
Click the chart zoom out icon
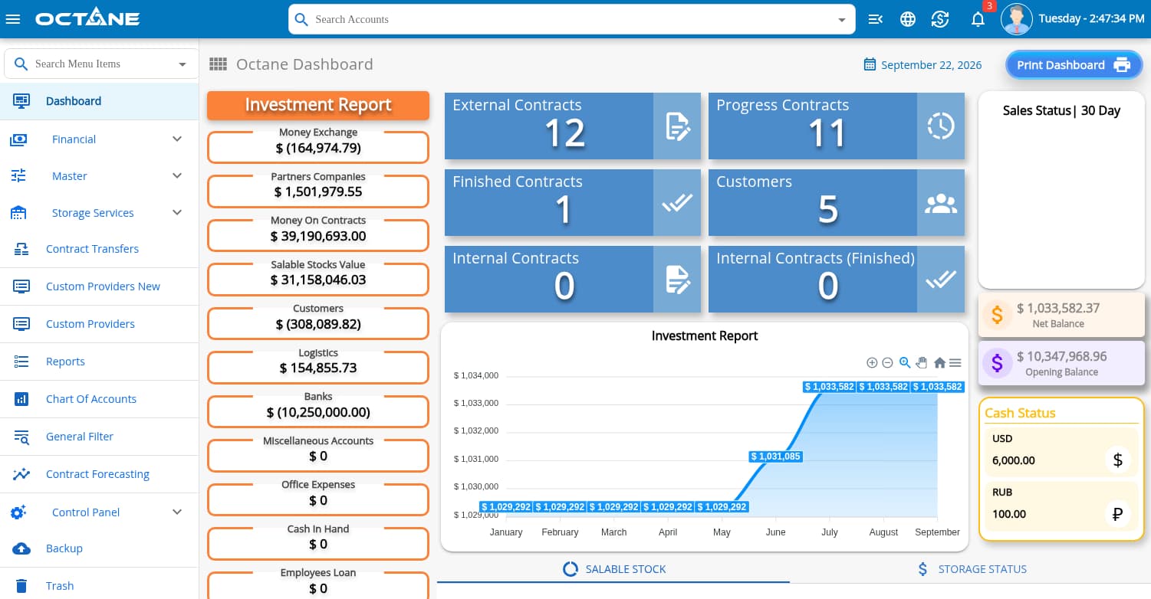pos(887,363)
